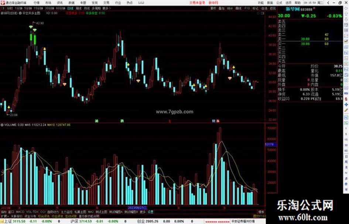This screenshot has height=224, width=349.
Task: Click the 叠加 overlay button
Action: click(222, 8)
